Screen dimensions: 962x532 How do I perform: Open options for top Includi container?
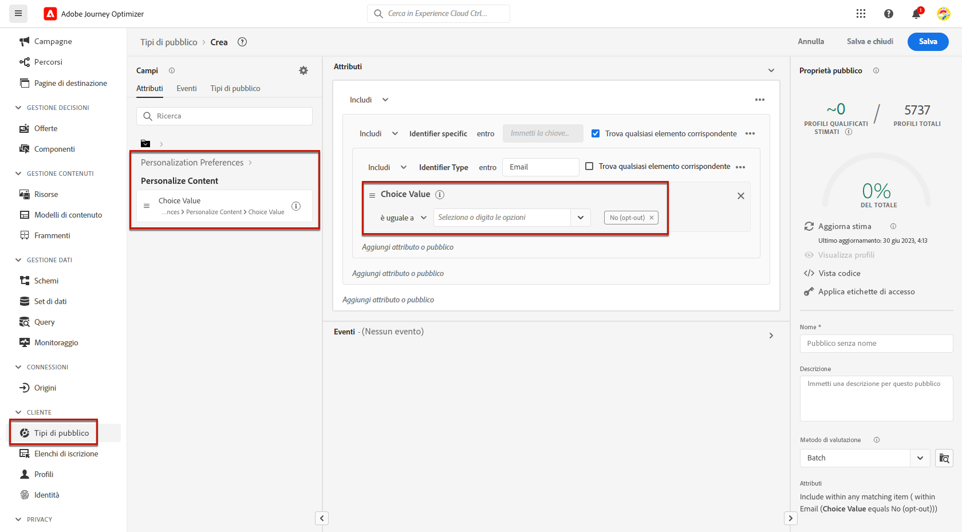[760, 100]
